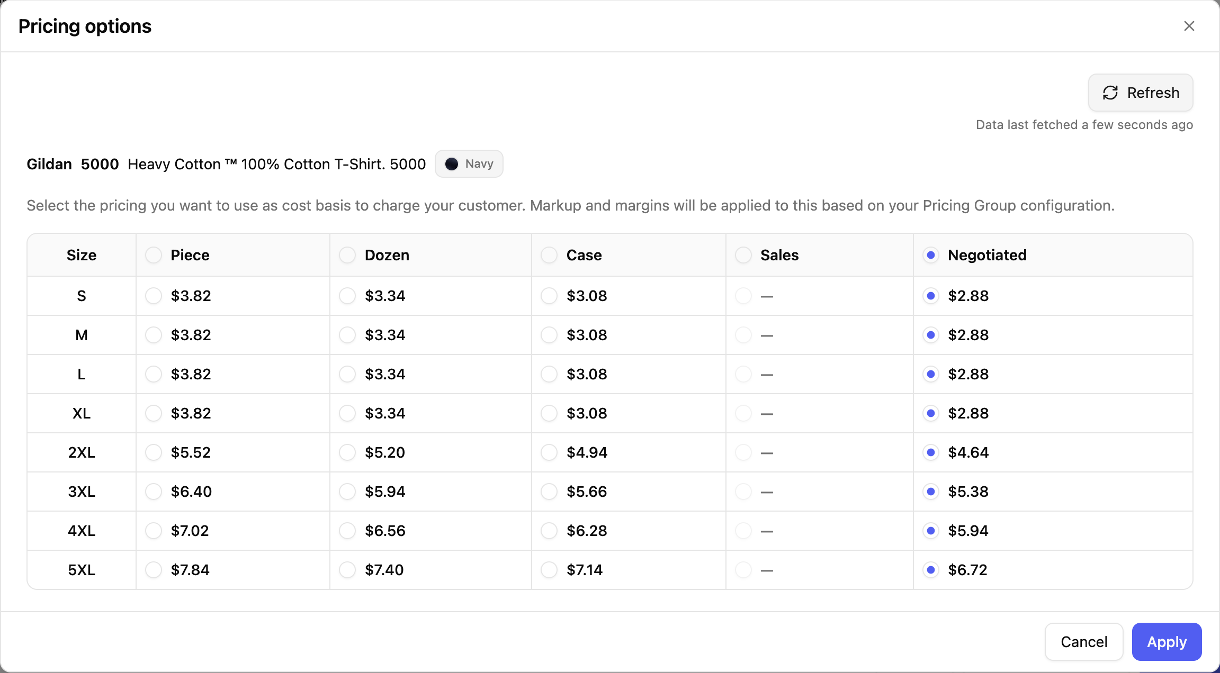The height and width of the screenshot is (673, 1220).
Task: Choose Dozen price $7.40 for 5XL
Action: tap(347, 570)
